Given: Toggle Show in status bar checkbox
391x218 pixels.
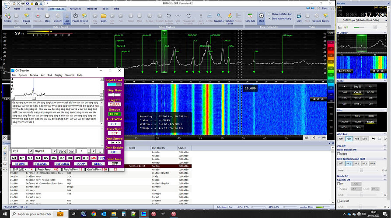Looking at the screenshot, I should pos(269,14).
